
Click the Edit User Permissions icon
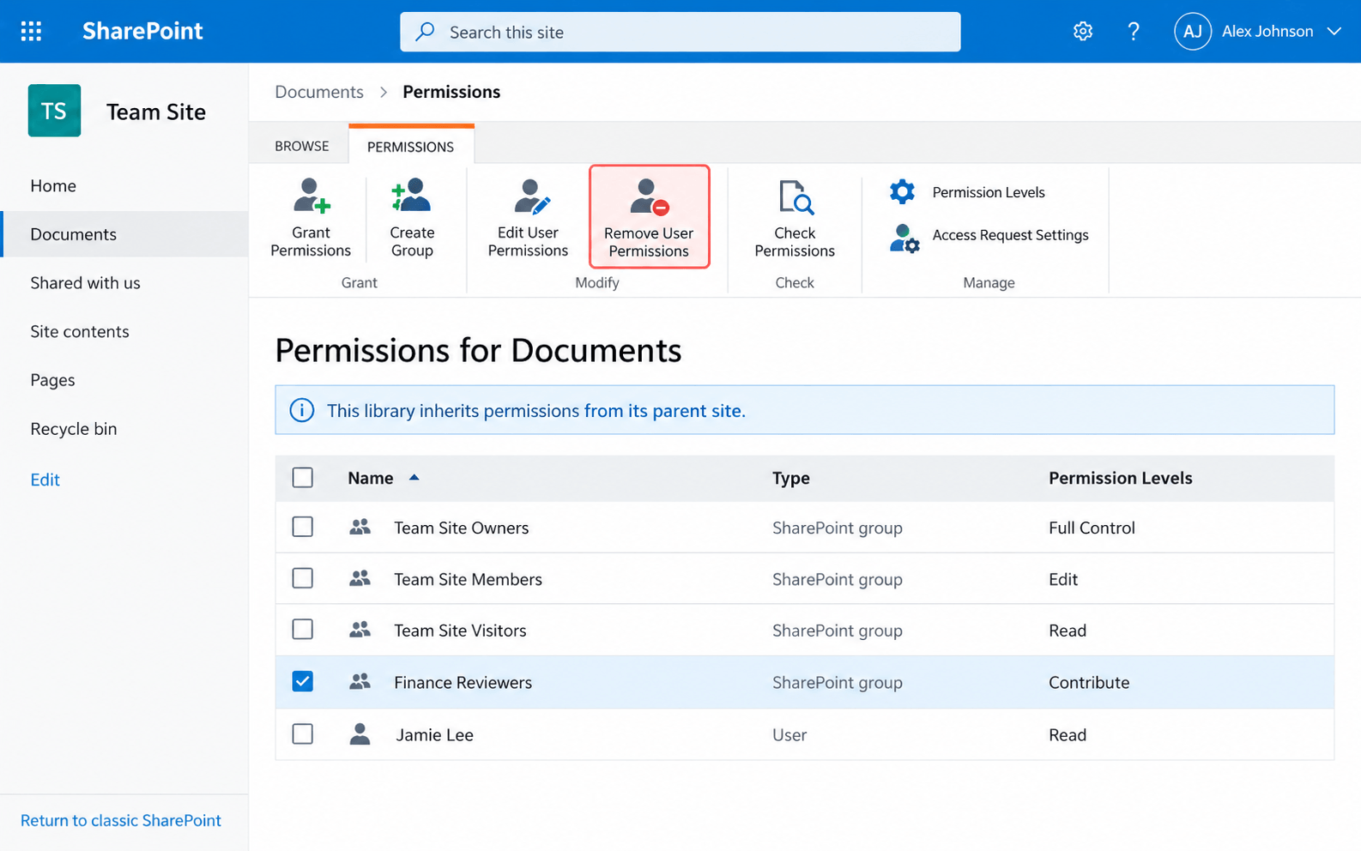531,196
